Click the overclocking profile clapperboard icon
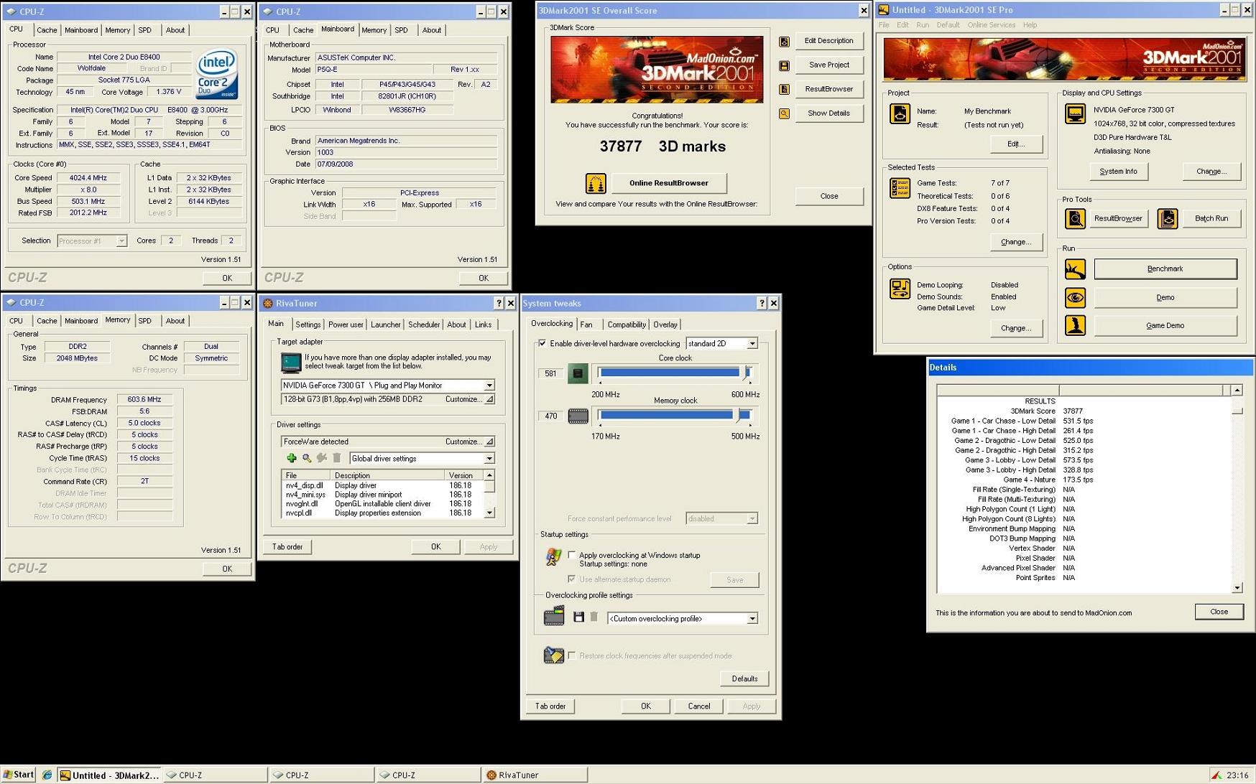Viewport: 1256px width, 784px height. point(554,616)
